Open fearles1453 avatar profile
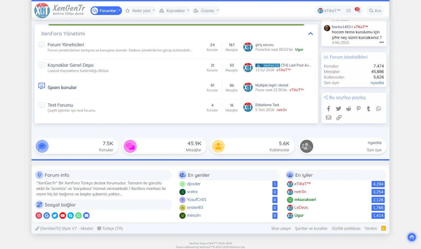 coord(327,28)
